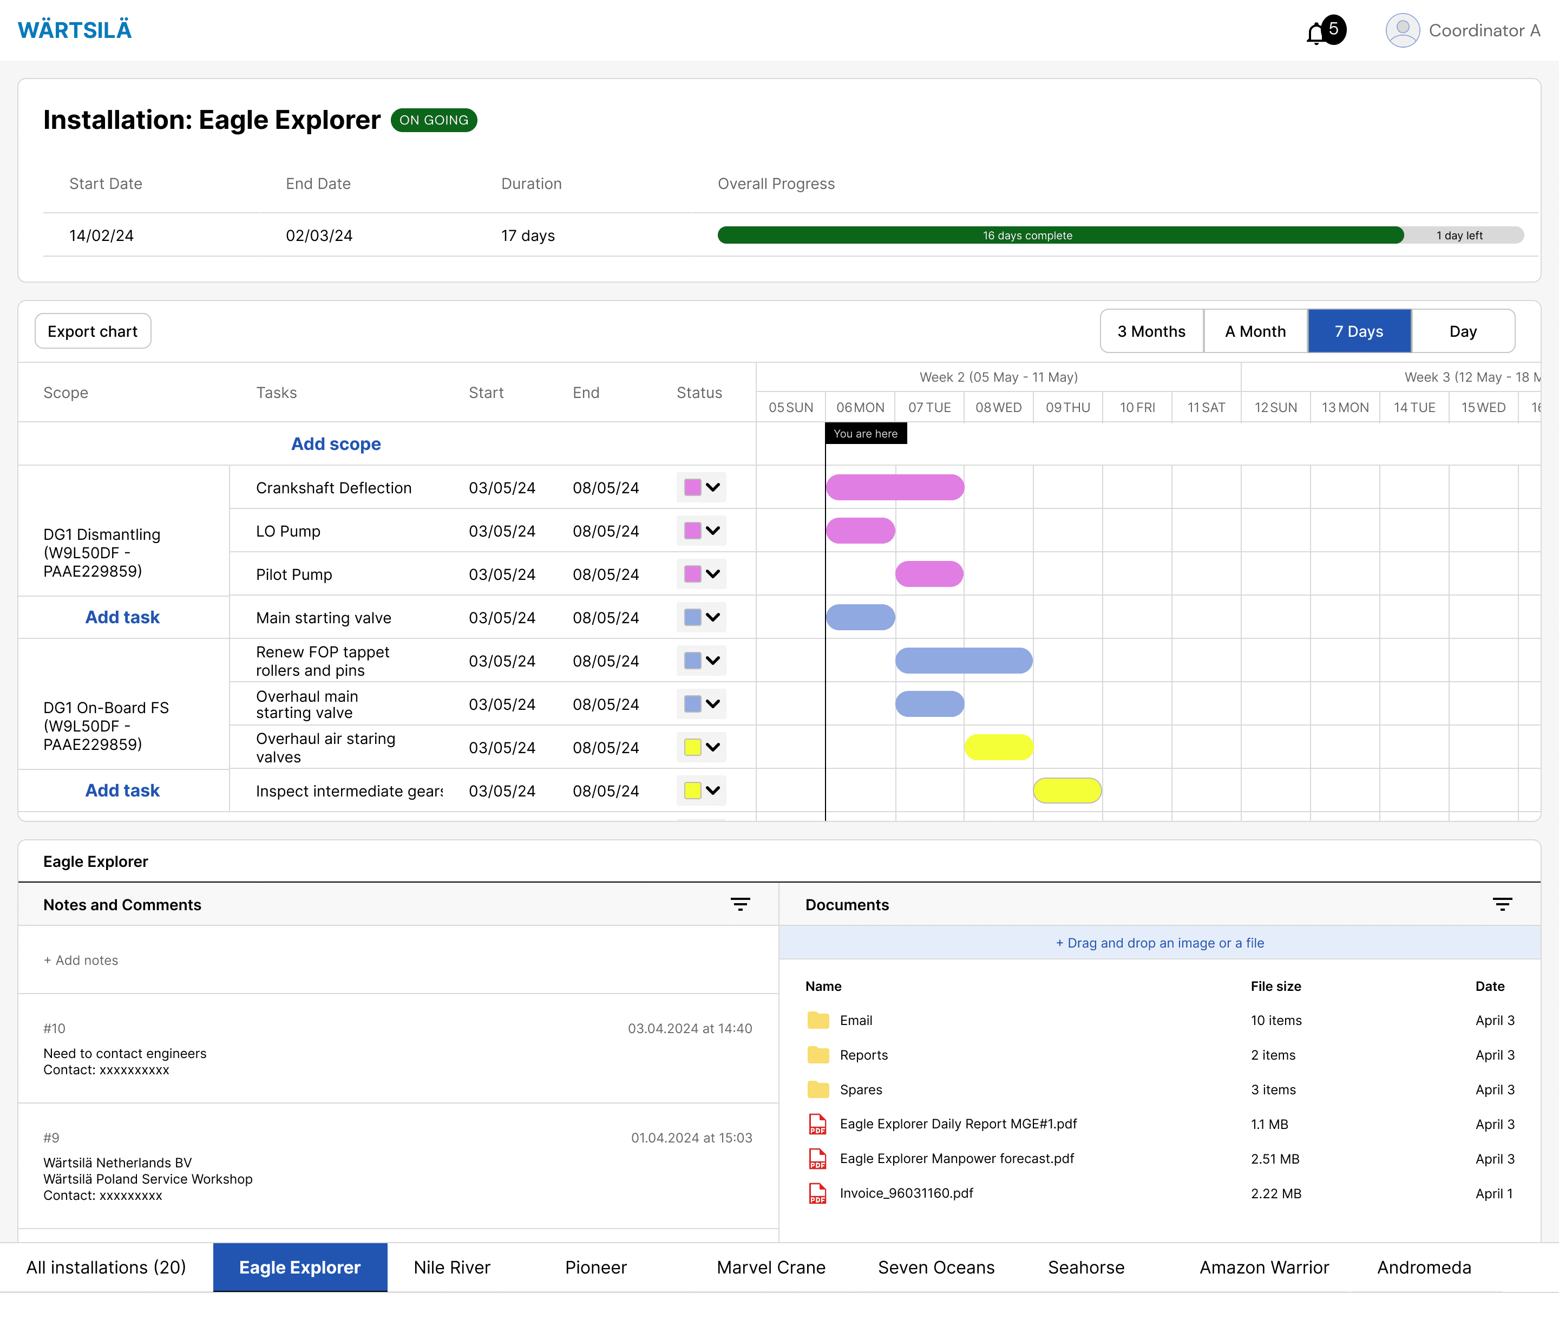Click the pink Crankshaft Deflection Gantt bar
This screenshot has width=1559, height=1319.
pyautogui.click(x=895, y=487)
